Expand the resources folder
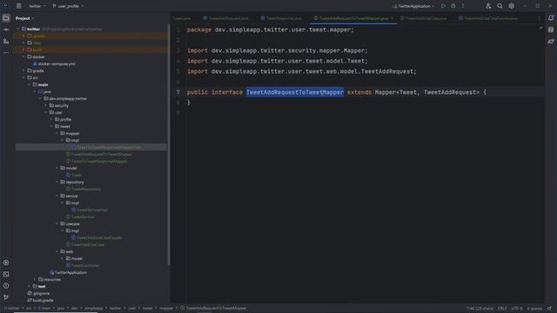 click(35, 280)
